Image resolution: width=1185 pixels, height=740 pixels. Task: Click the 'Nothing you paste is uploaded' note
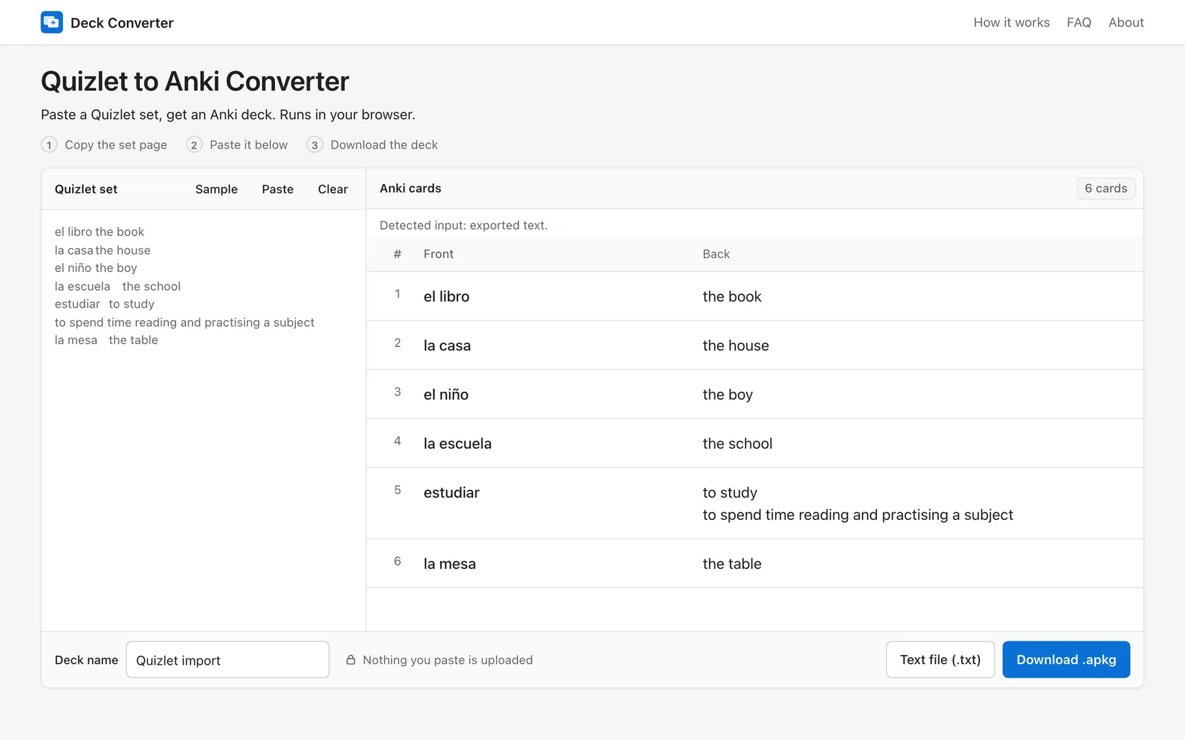448,660
